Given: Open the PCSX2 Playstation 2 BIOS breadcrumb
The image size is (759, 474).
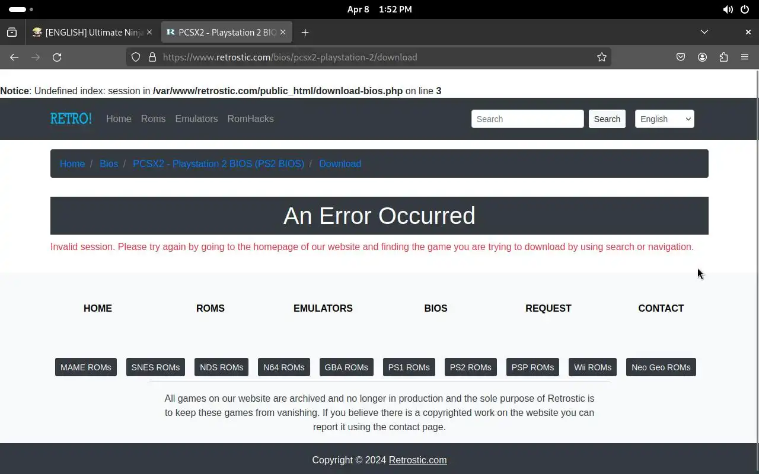Looking at the screenshot, I should 218,164.
